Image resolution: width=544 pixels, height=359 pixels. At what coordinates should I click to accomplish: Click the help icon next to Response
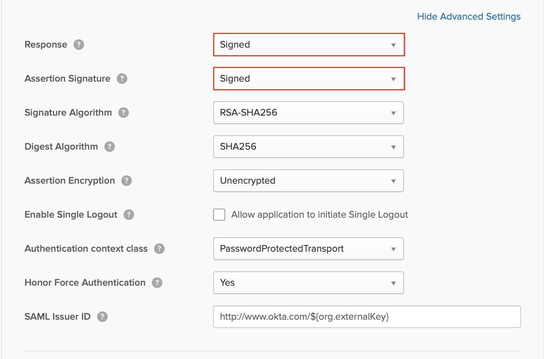coord(78,45)
